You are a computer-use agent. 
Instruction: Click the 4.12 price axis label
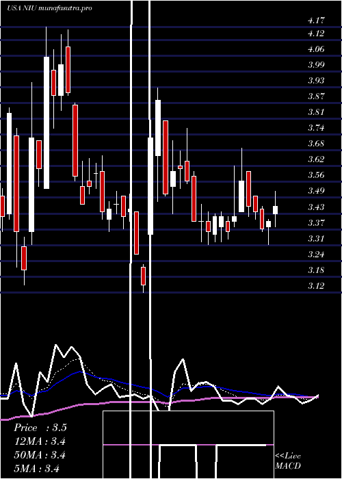[x=316, y=34]
